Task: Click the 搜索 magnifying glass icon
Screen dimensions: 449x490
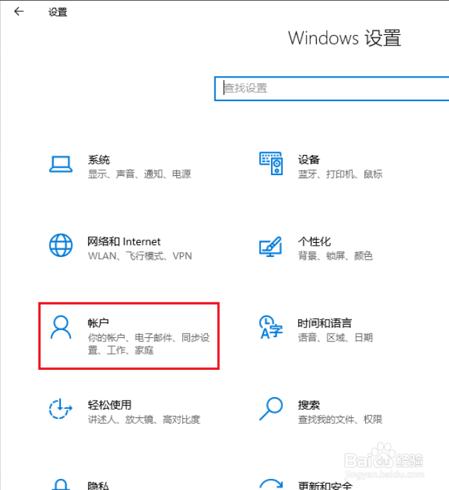Action: [271, 409]
